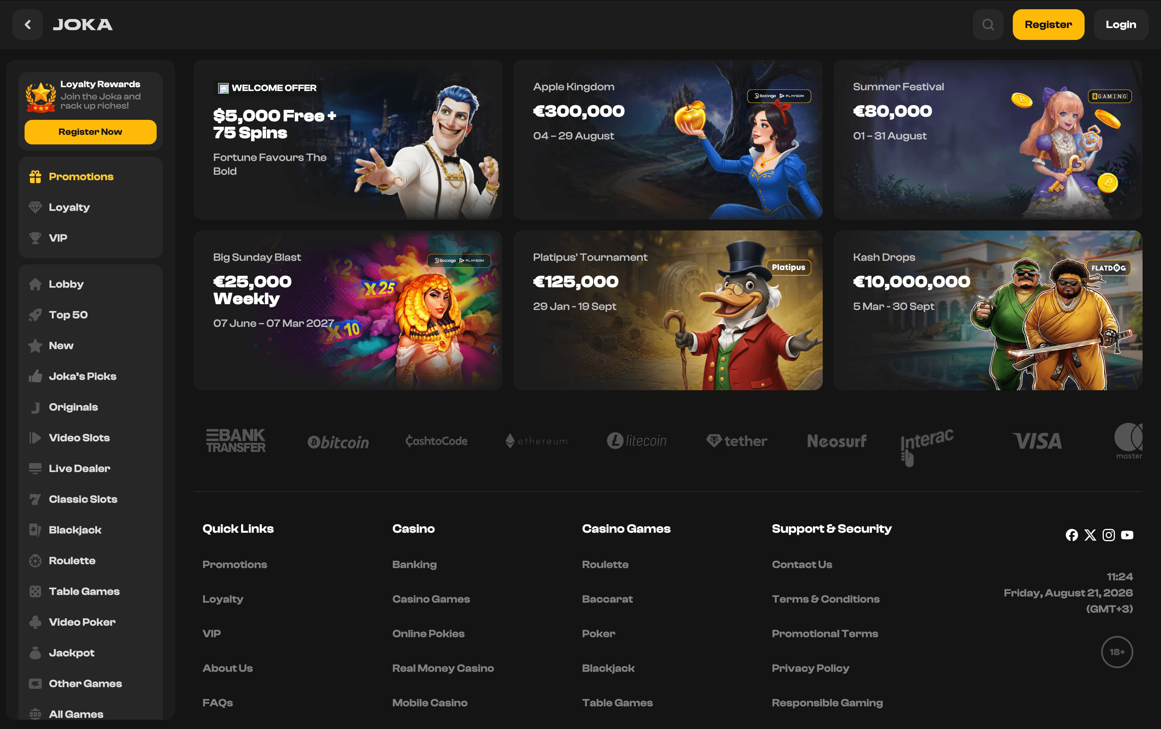Open the Summer Festival promotion card

pyautogui.click(x=987, y=140)
